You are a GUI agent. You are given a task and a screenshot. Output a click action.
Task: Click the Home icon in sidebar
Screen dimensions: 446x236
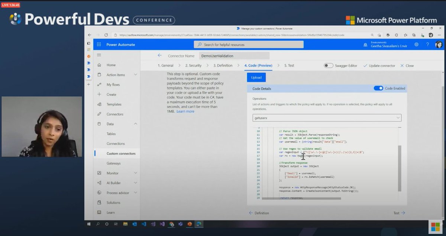click(99, 65)
